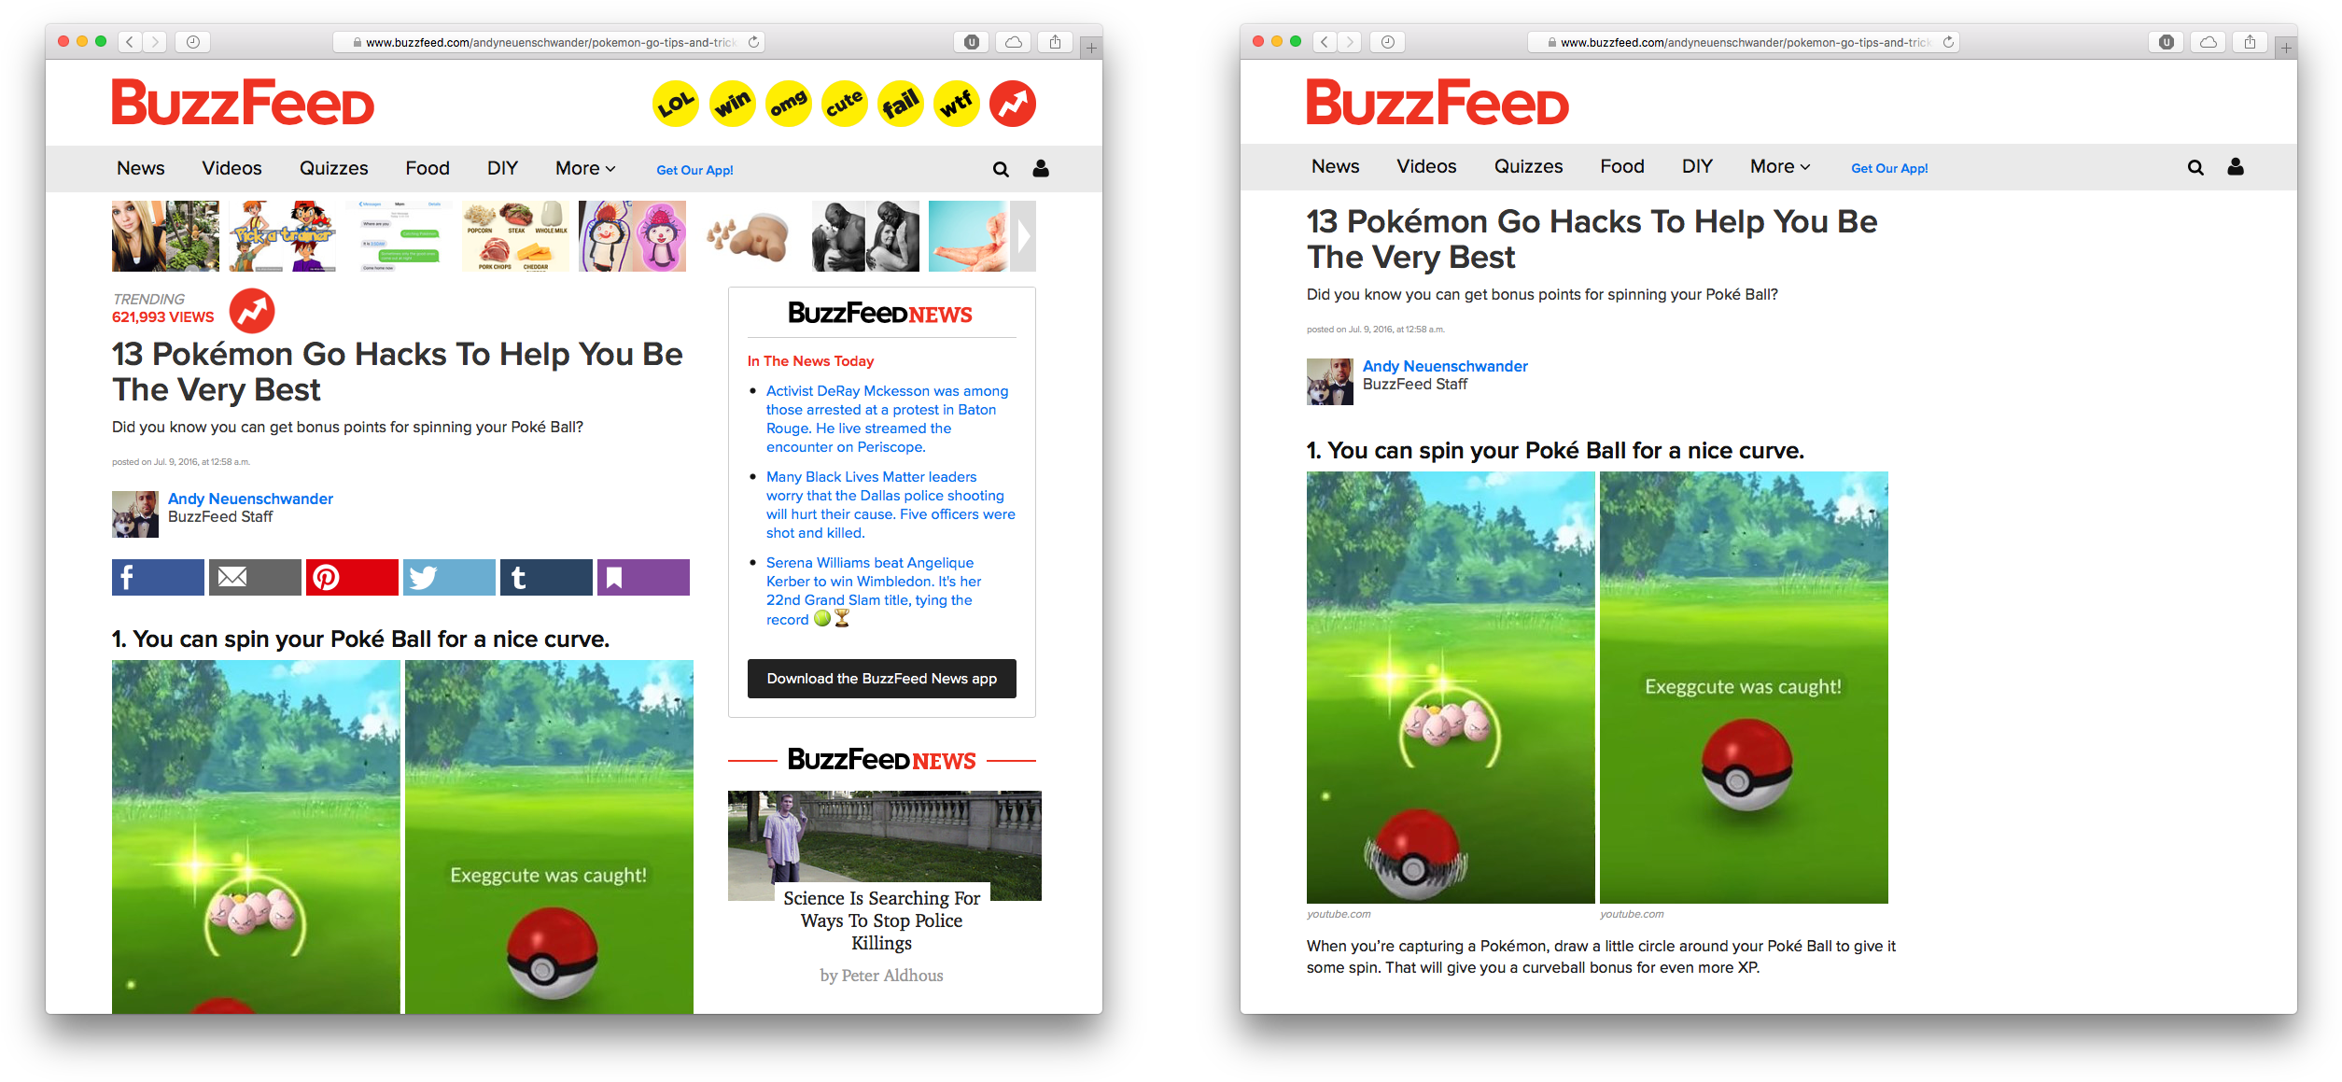2342x1082 pixels.
Task: Click the Tumblr share button
Action: pyautogui.click(x=546, y=578)
